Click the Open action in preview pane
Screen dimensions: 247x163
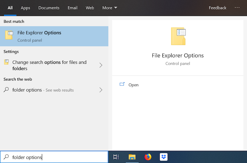coord(133,85)
